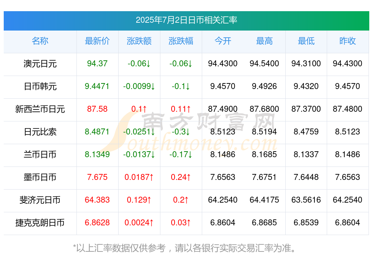Select the 捷克克朗日币 row name
Viewport: 373px width, 260px height.
point(40,223)
